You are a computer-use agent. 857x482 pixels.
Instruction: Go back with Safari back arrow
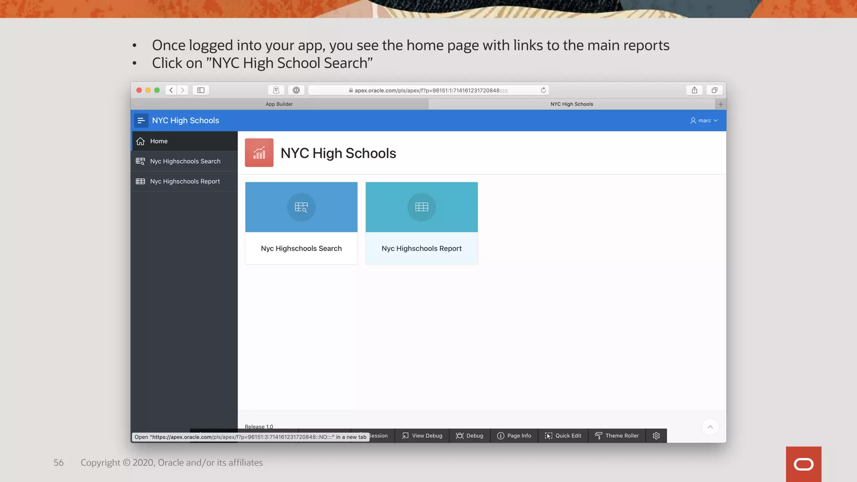[171, 90]
